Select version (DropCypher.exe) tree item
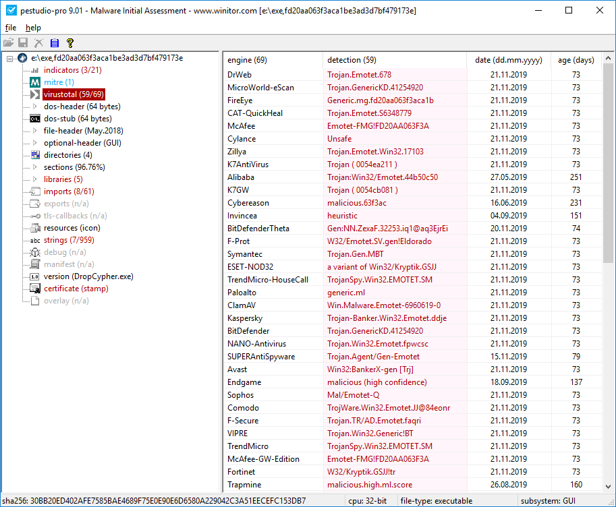The height and width of the screenshot is (507, 616). coord(88,276)
